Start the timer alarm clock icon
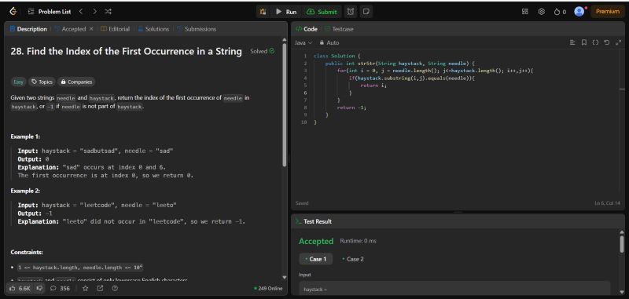Screen dimensions: 629x299 coord(351,12)
